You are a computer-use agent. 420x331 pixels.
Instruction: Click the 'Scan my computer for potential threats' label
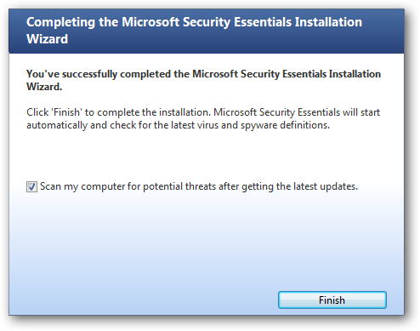click(199, 186)
